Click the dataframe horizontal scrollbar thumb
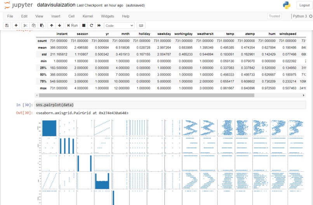Screen dimensions: 313x205 pyautogui.click(x=147, y=96)
